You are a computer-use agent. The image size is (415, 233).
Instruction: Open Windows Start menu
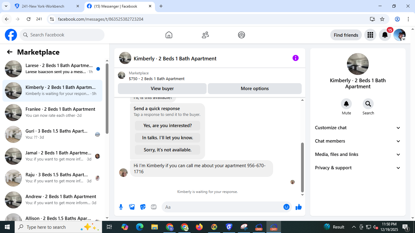7,227
